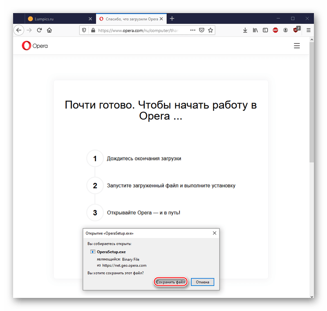Click Отмена in the download dialog

click(202, 282)
